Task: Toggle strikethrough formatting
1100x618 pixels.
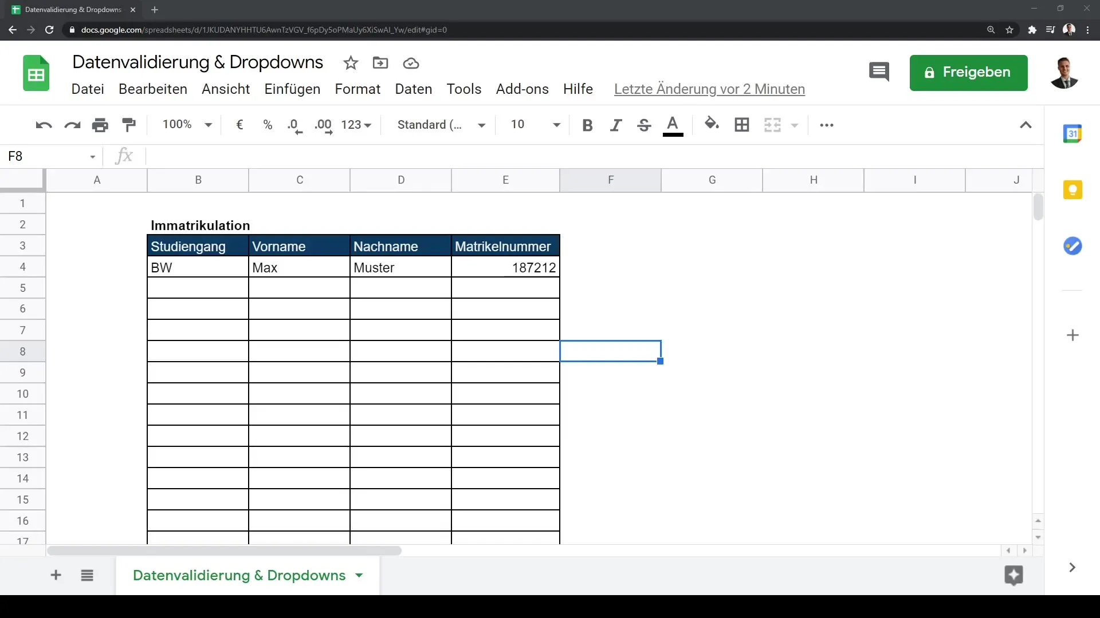Action: [x=644, y=125]
